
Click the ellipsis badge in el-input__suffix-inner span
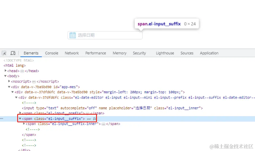click(x=103, y=124)
